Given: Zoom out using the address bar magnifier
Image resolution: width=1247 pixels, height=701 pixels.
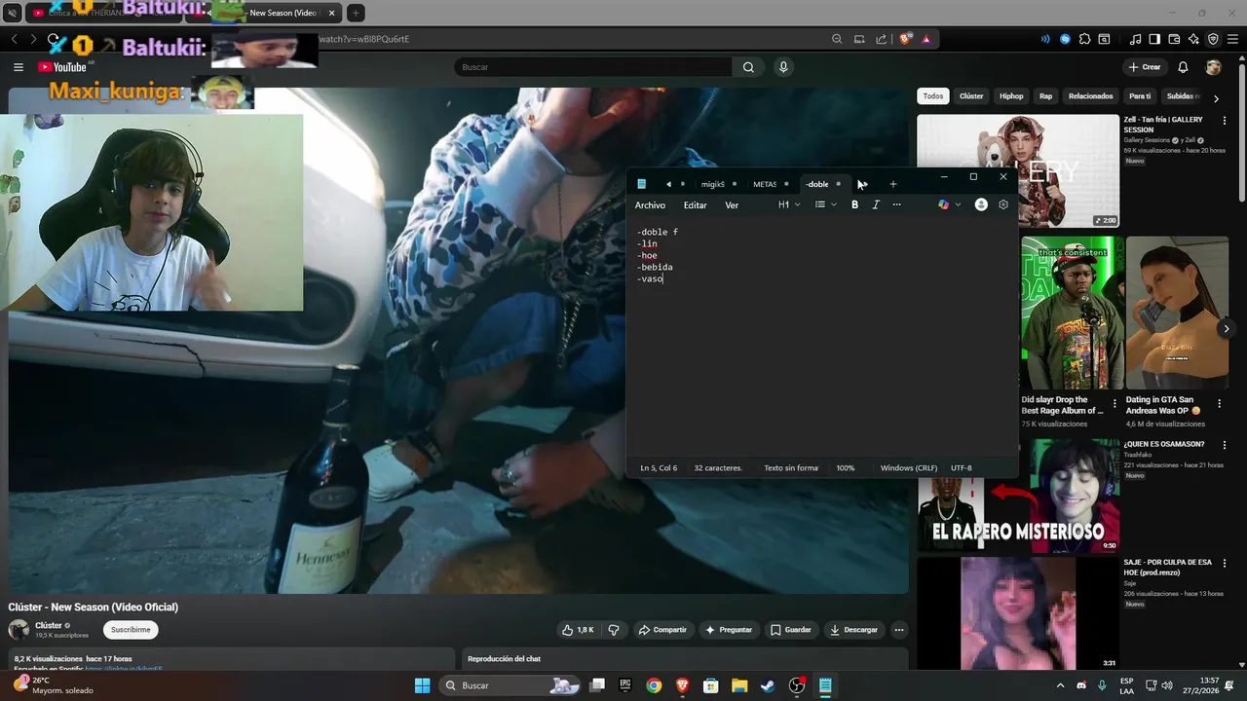Looking at the screenshot, I should pos(837,39).
